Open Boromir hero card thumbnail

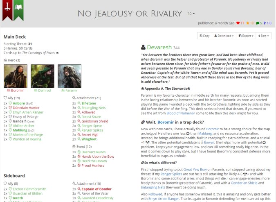(x=16, y=76)
